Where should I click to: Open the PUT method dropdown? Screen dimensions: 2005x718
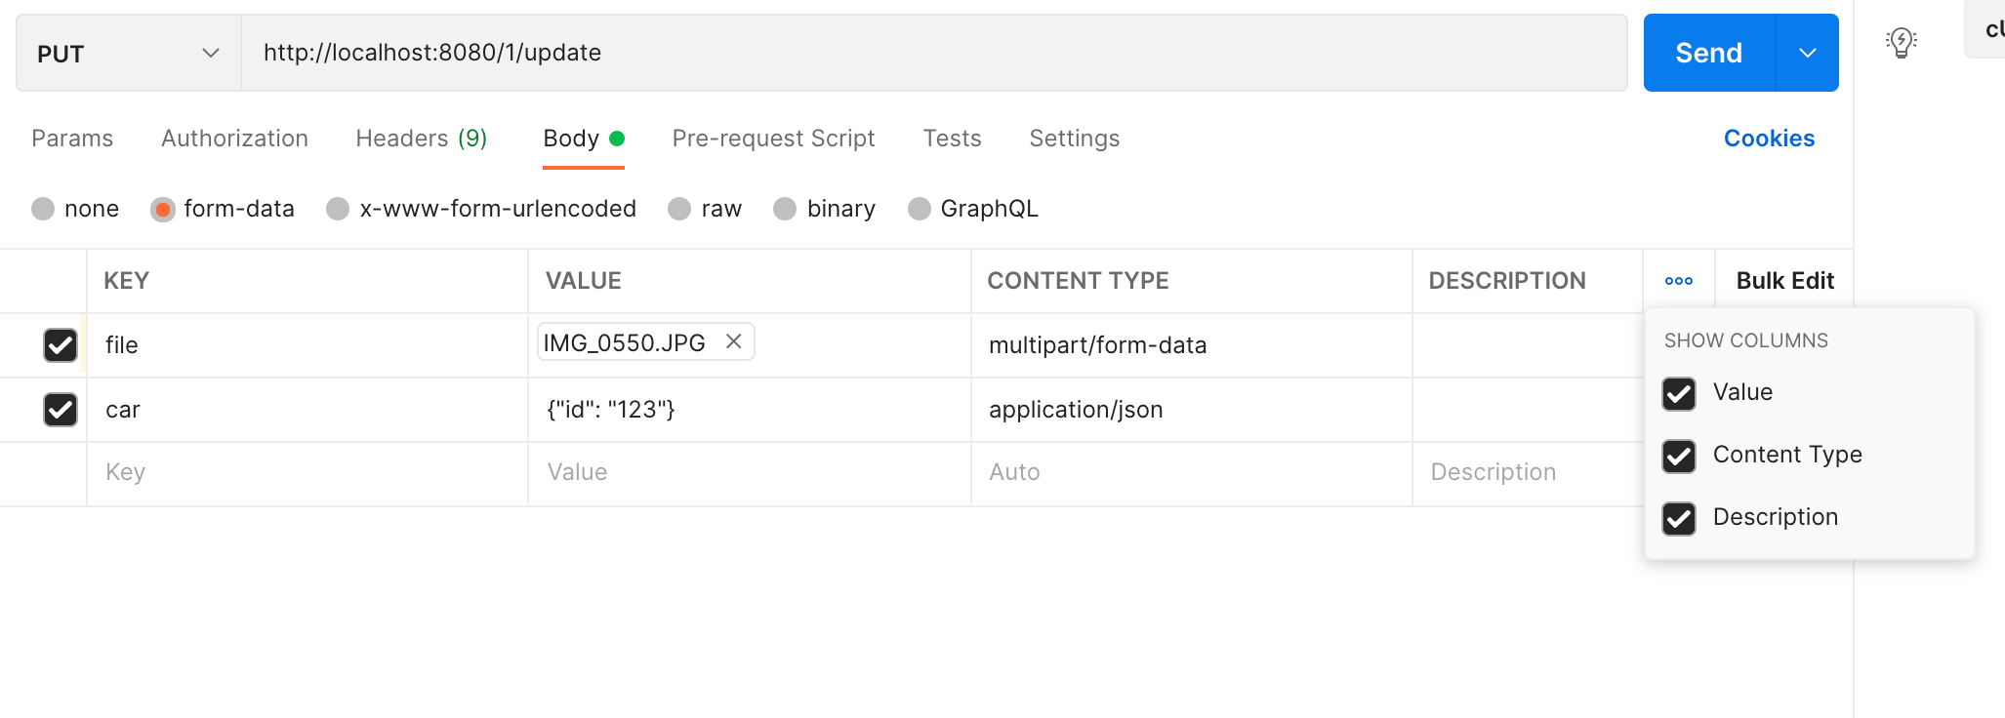click(x=129, y=54)
